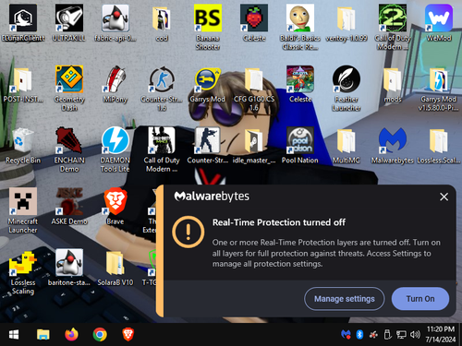Screen dimensions: 462x346
Task: Select the baritone-sta... Java file
Action: [69, 268]
